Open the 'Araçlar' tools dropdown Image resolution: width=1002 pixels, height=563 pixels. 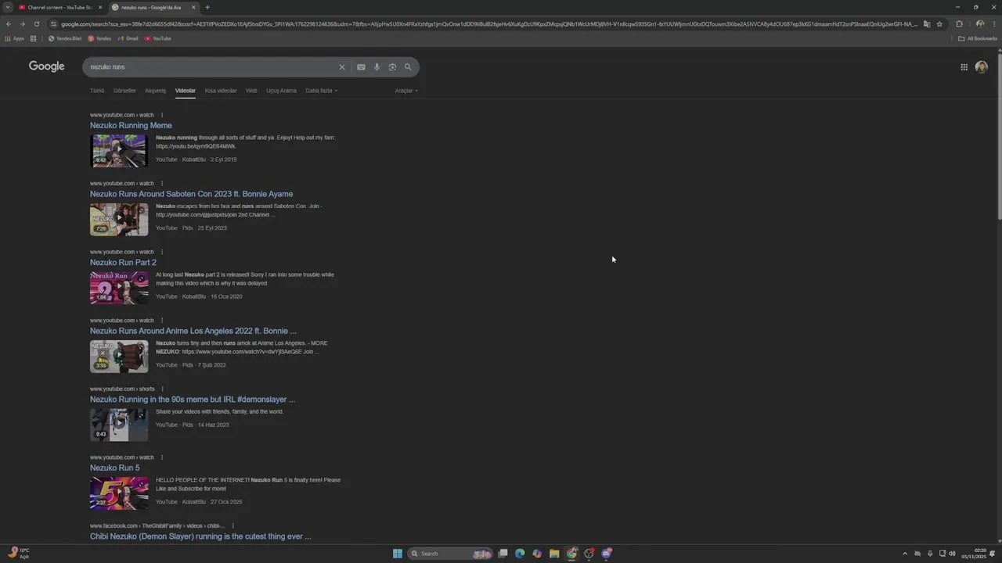pos(406,91)
